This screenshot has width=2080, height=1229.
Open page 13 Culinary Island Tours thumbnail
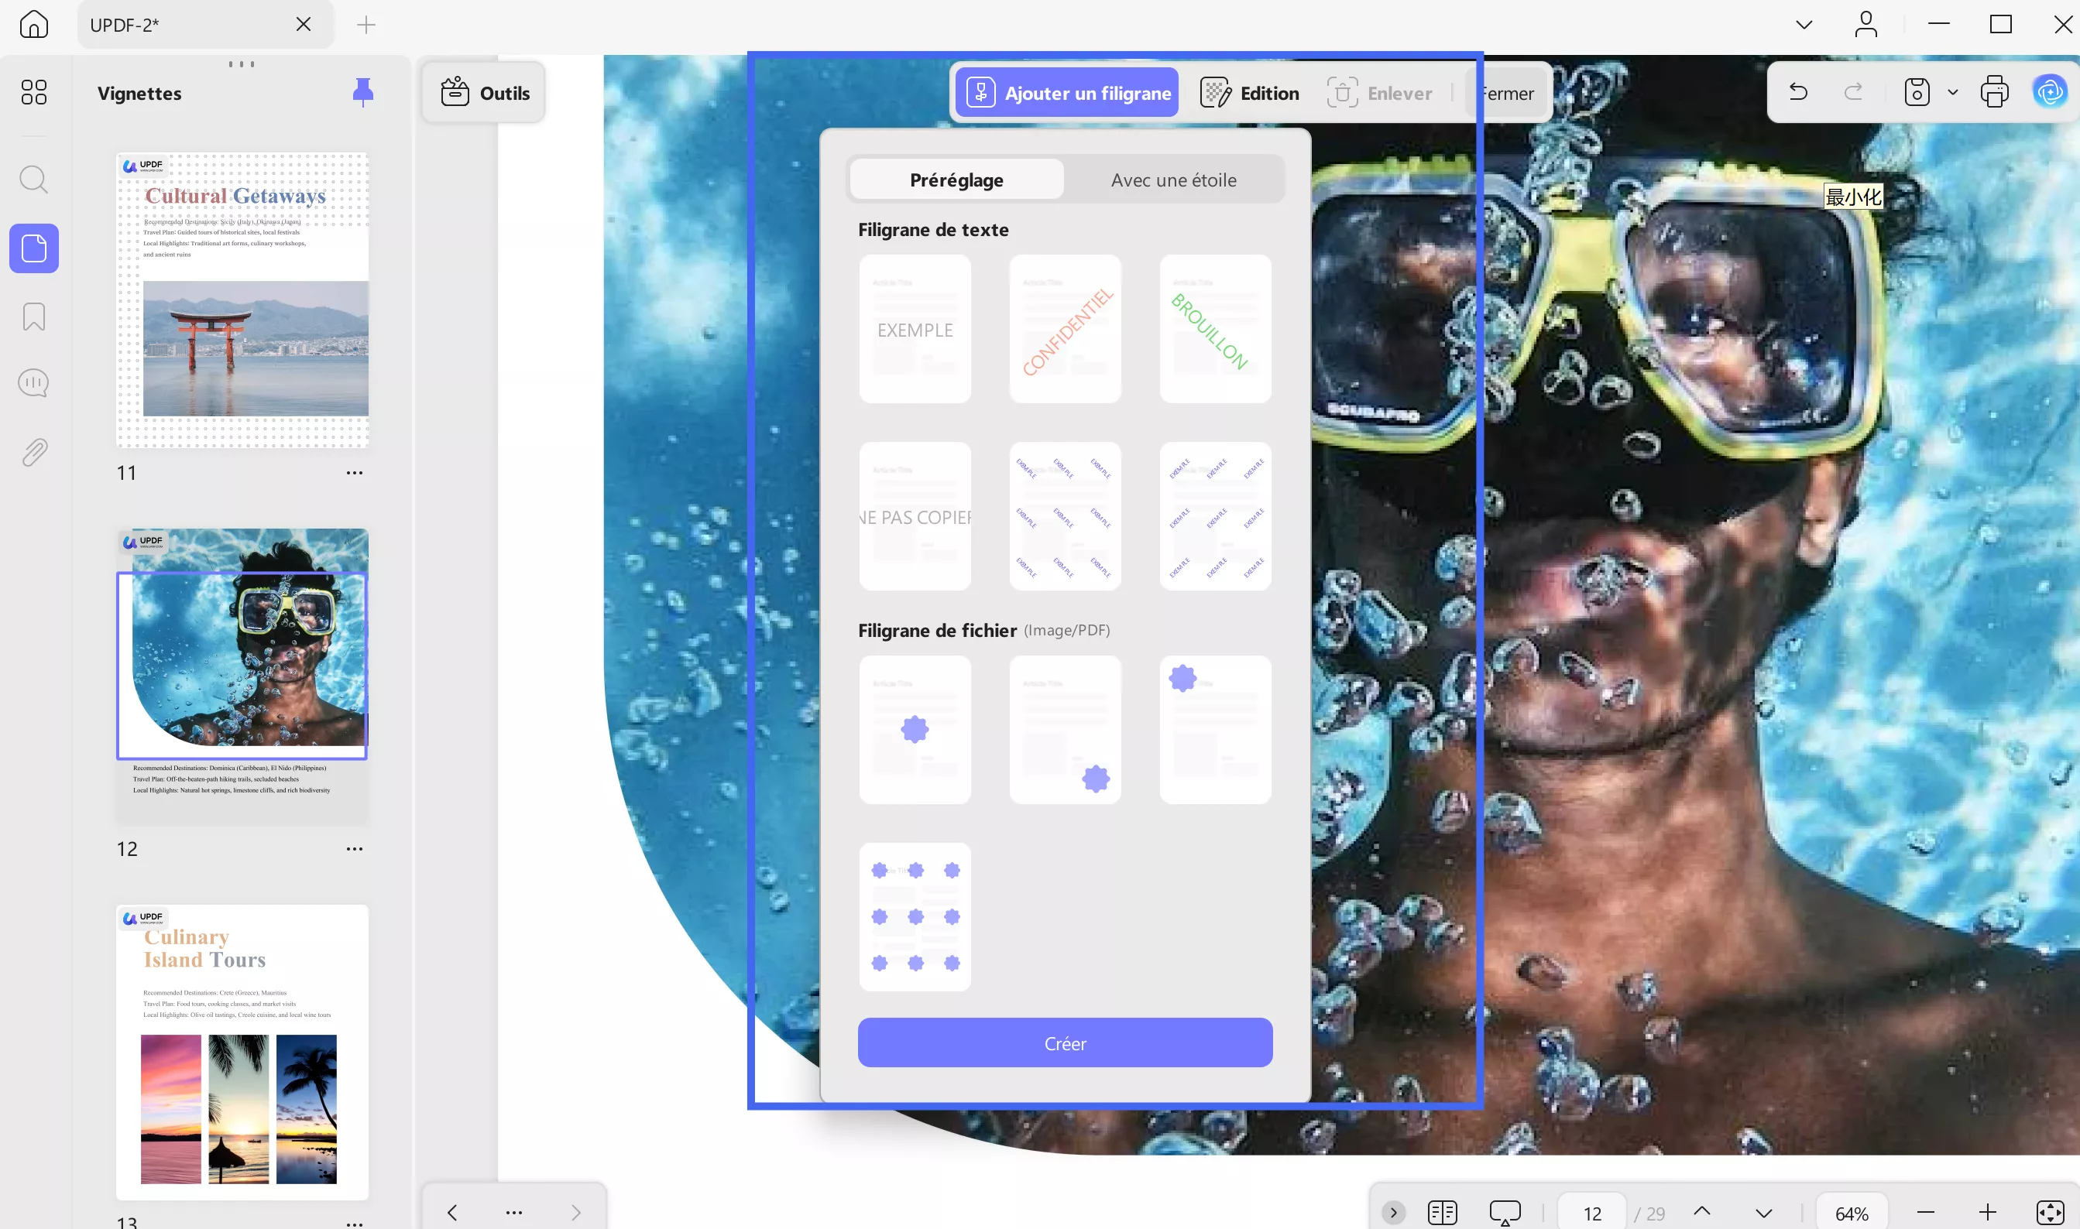tap(242, 1052)
